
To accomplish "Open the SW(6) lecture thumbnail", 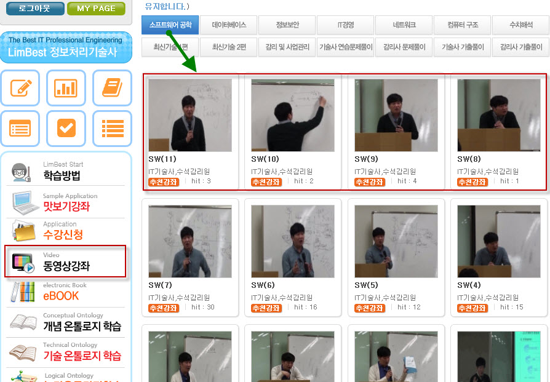I will click(x=293, y=241).
